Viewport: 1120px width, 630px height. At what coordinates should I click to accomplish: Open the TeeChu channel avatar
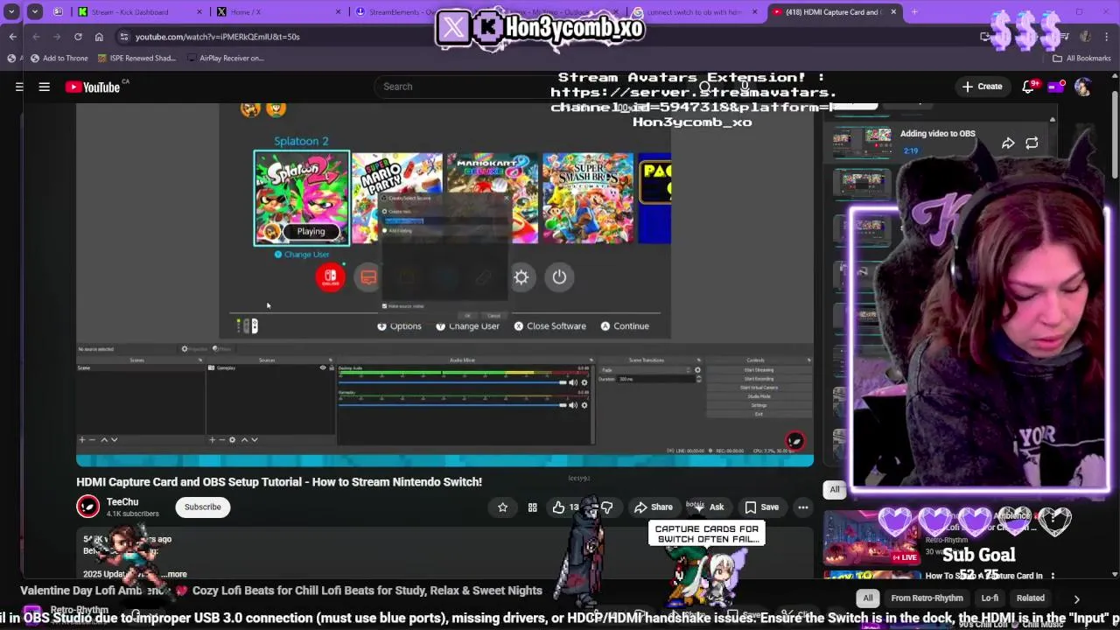88,507
